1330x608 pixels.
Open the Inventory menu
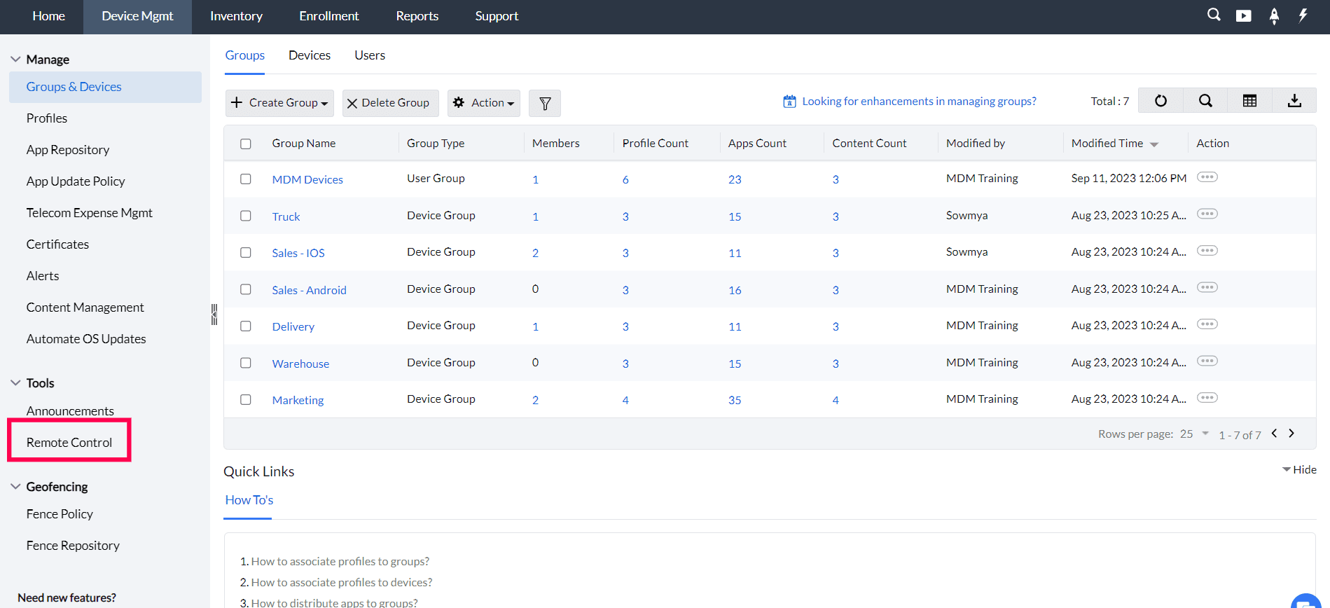pos(236,16)
